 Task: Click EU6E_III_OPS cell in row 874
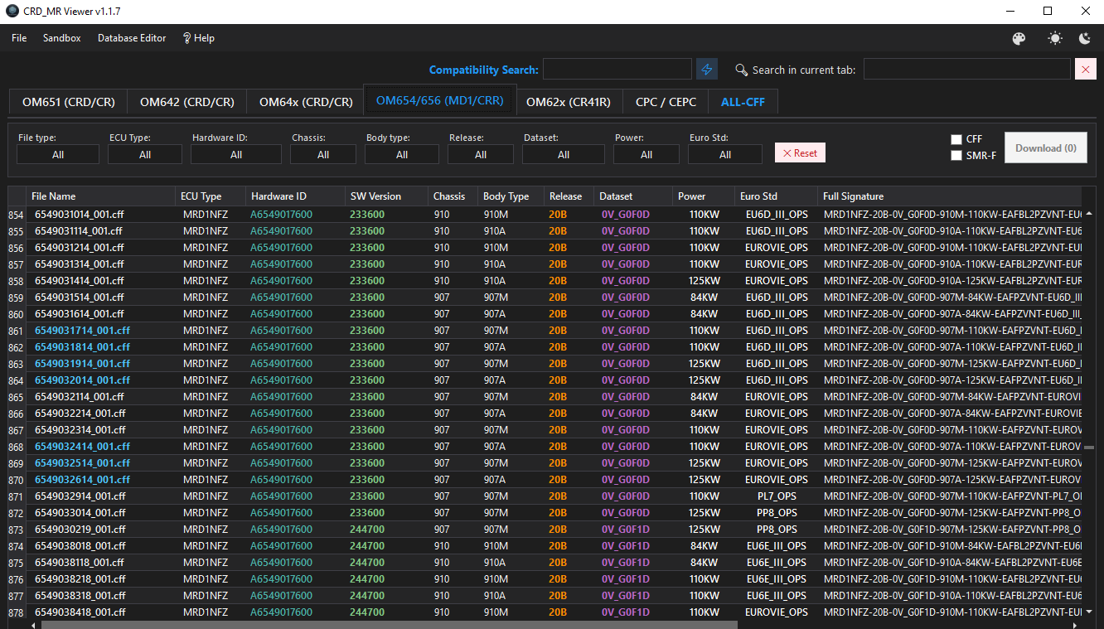(776, 546)
